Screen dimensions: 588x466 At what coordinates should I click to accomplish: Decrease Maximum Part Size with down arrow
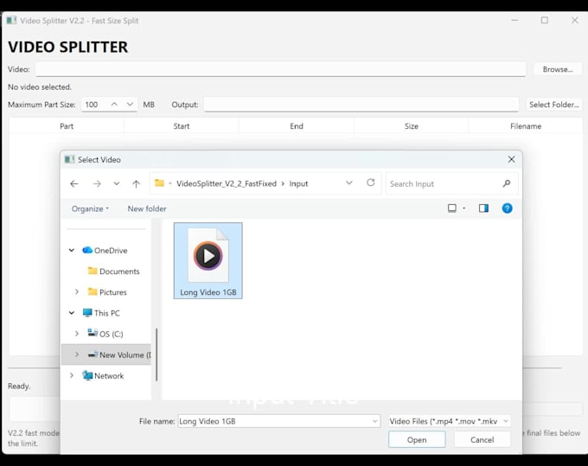point(130,105)
